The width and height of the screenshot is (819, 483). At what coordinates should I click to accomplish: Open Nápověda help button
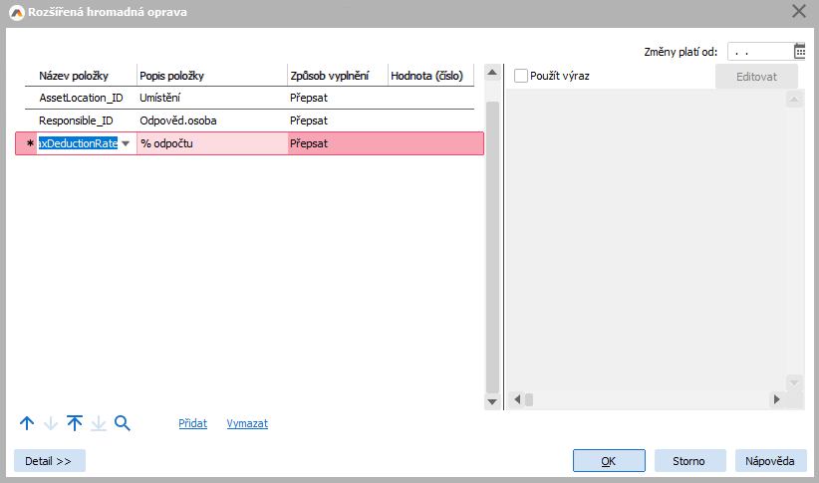click(x=770, y=460)
